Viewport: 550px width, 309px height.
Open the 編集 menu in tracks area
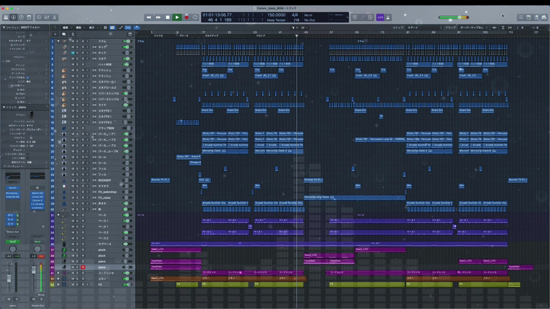(65, 27)
